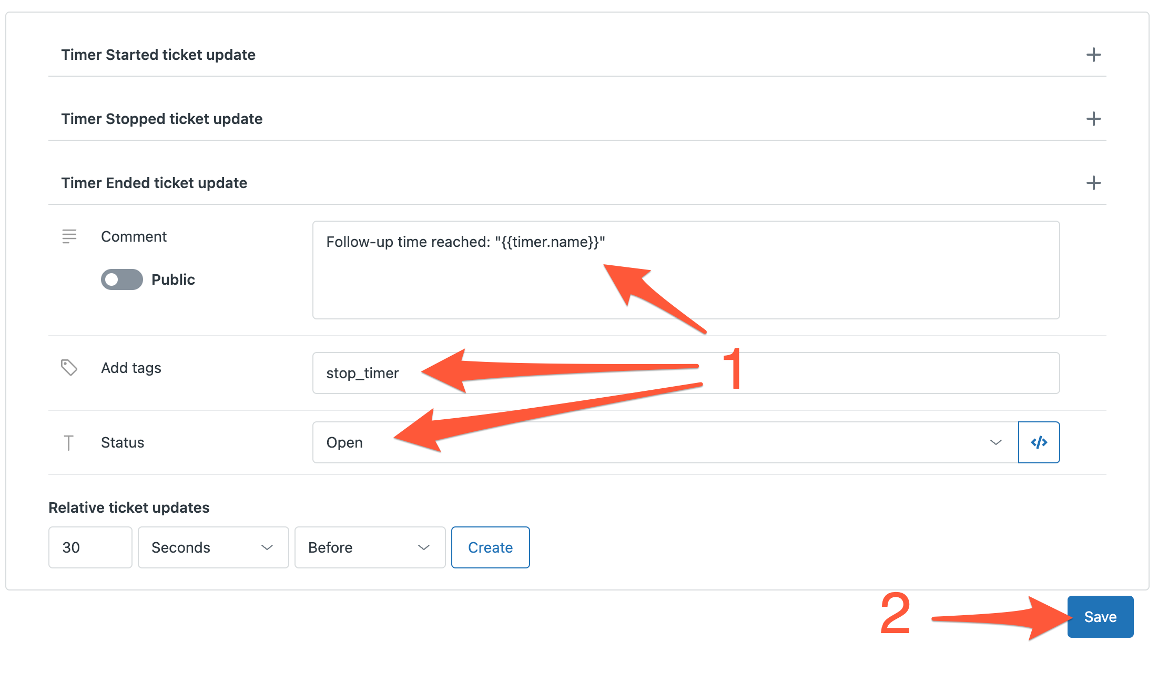Viewport: 1158px width, 684px height.
Task: Open the Status dropdown showing Open
Action: tap(665, 442)
